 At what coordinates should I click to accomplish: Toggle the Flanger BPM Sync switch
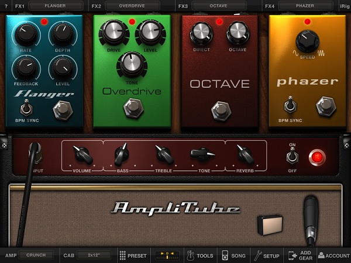pyautogui.click(x=26, y=108)
